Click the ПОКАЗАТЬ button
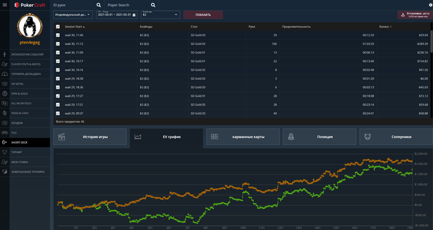Screen dimensions: 433x230 coord(203,15)
